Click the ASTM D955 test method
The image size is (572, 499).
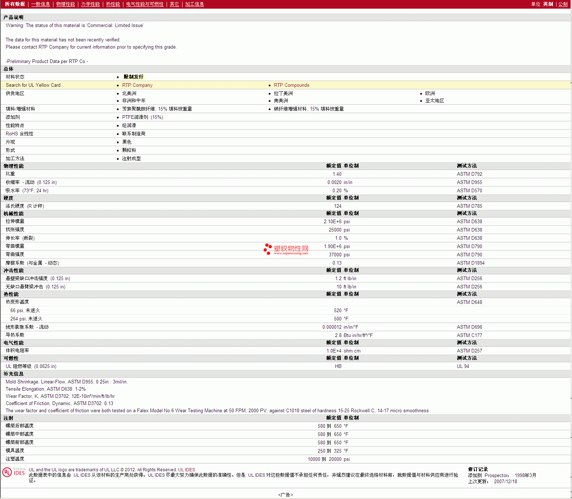pyautogui.click(x=469, y=183)
